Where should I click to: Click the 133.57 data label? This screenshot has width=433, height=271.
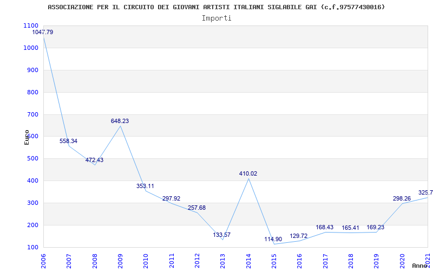(x=222, y=235)
